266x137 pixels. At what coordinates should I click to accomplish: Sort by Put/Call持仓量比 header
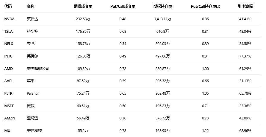tap(205, 6)
